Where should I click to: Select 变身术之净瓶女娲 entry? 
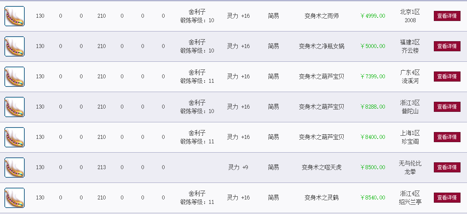pyautogui.click(x=322, y=46)
